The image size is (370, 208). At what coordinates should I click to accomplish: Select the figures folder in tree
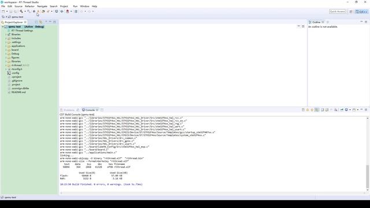point(16,58)
